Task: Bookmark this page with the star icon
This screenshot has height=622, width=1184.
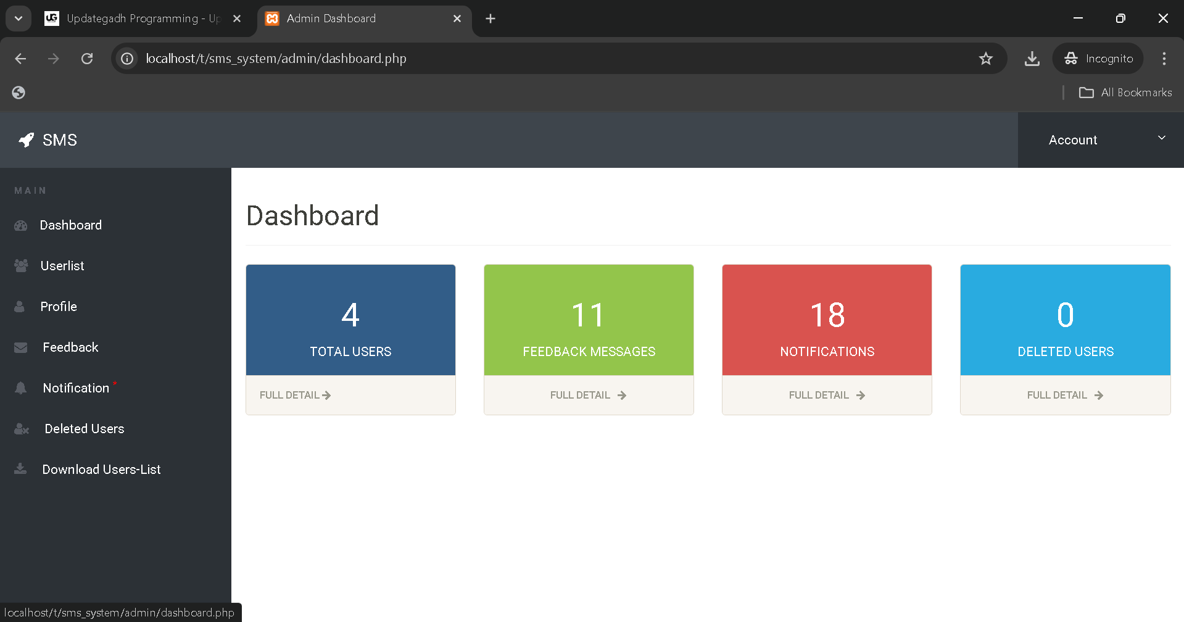Action: tap(985, 59)
